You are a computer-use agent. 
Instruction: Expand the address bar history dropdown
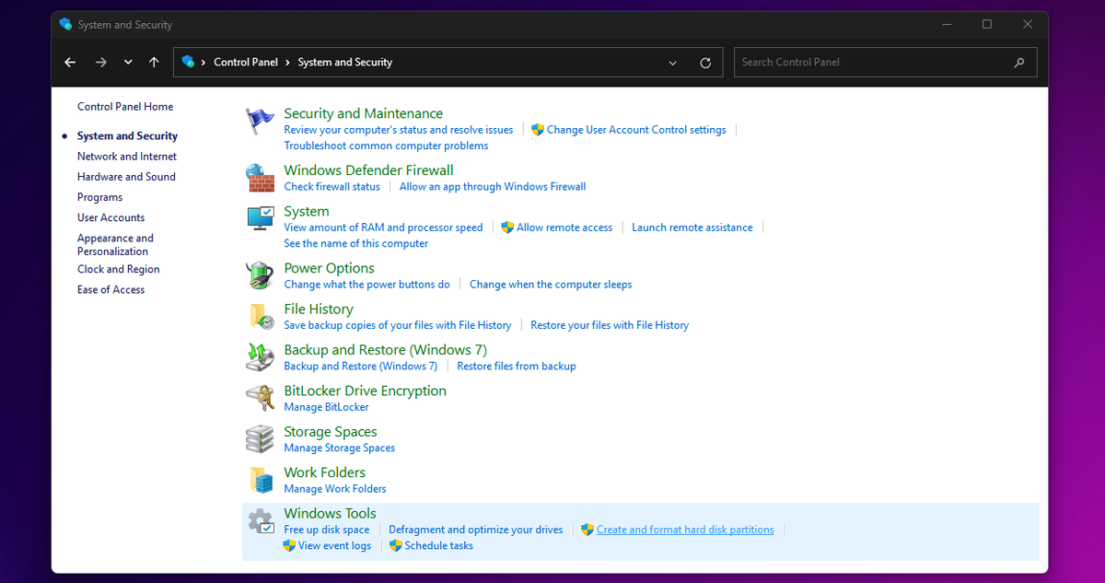[673, 63]
